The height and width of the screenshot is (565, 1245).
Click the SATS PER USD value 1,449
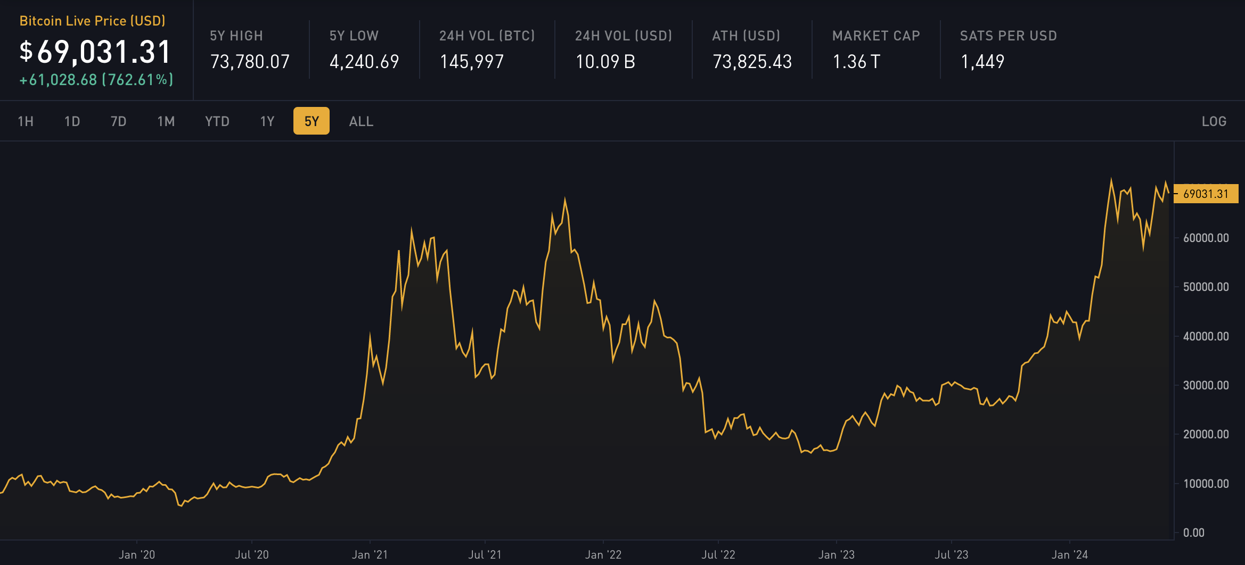[x=982, y=62]
